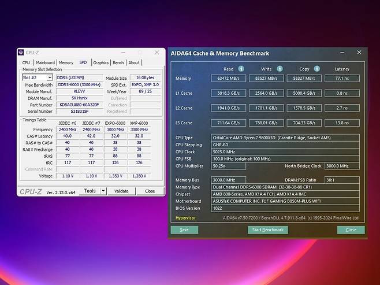Close the CPU-Z window with X
The height and width of the screenshot is (285, 380).
coord(157,53)
